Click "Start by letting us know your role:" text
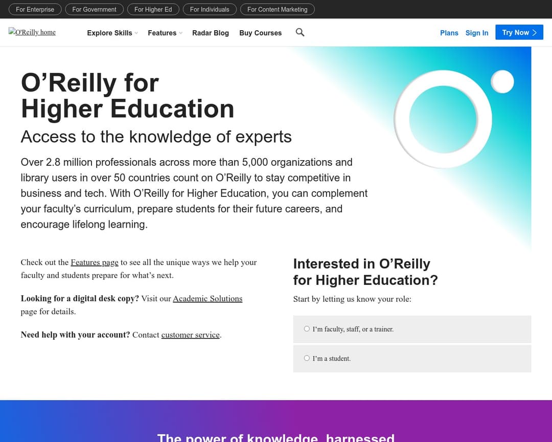The image size is (552, 442). tap(352, 299)
